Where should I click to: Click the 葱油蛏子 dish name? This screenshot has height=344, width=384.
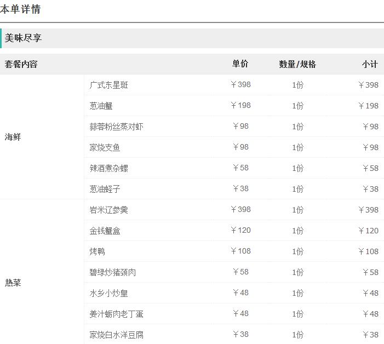point(105,189)
